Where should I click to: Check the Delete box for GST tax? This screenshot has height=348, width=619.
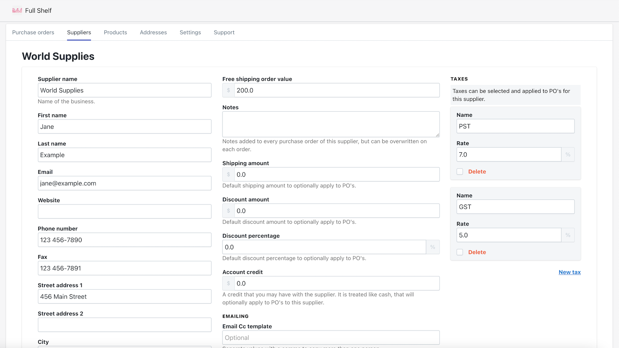click(460, 252)
